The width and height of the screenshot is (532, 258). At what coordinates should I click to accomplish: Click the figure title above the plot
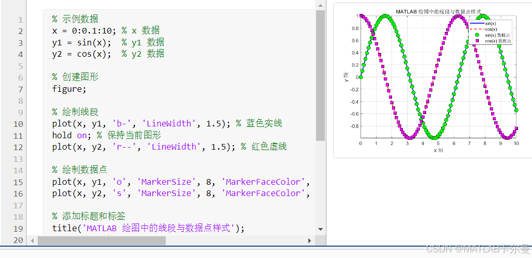[439, 11]
